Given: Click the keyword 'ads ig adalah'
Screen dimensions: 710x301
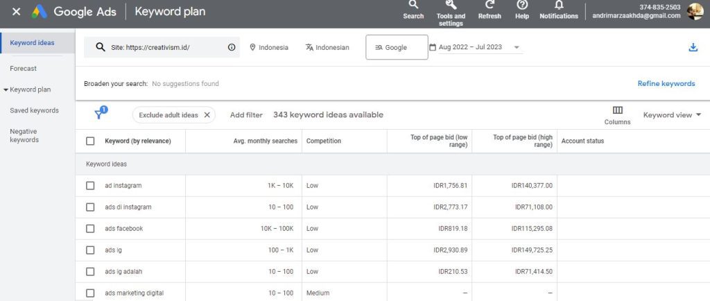Looking at the screenshot, I should [x=123, y=272].
